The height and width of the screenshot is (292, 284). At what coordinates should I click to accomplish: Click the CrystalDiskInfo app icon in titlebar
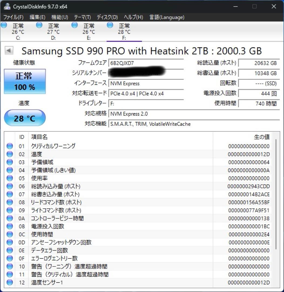(7, 6)
